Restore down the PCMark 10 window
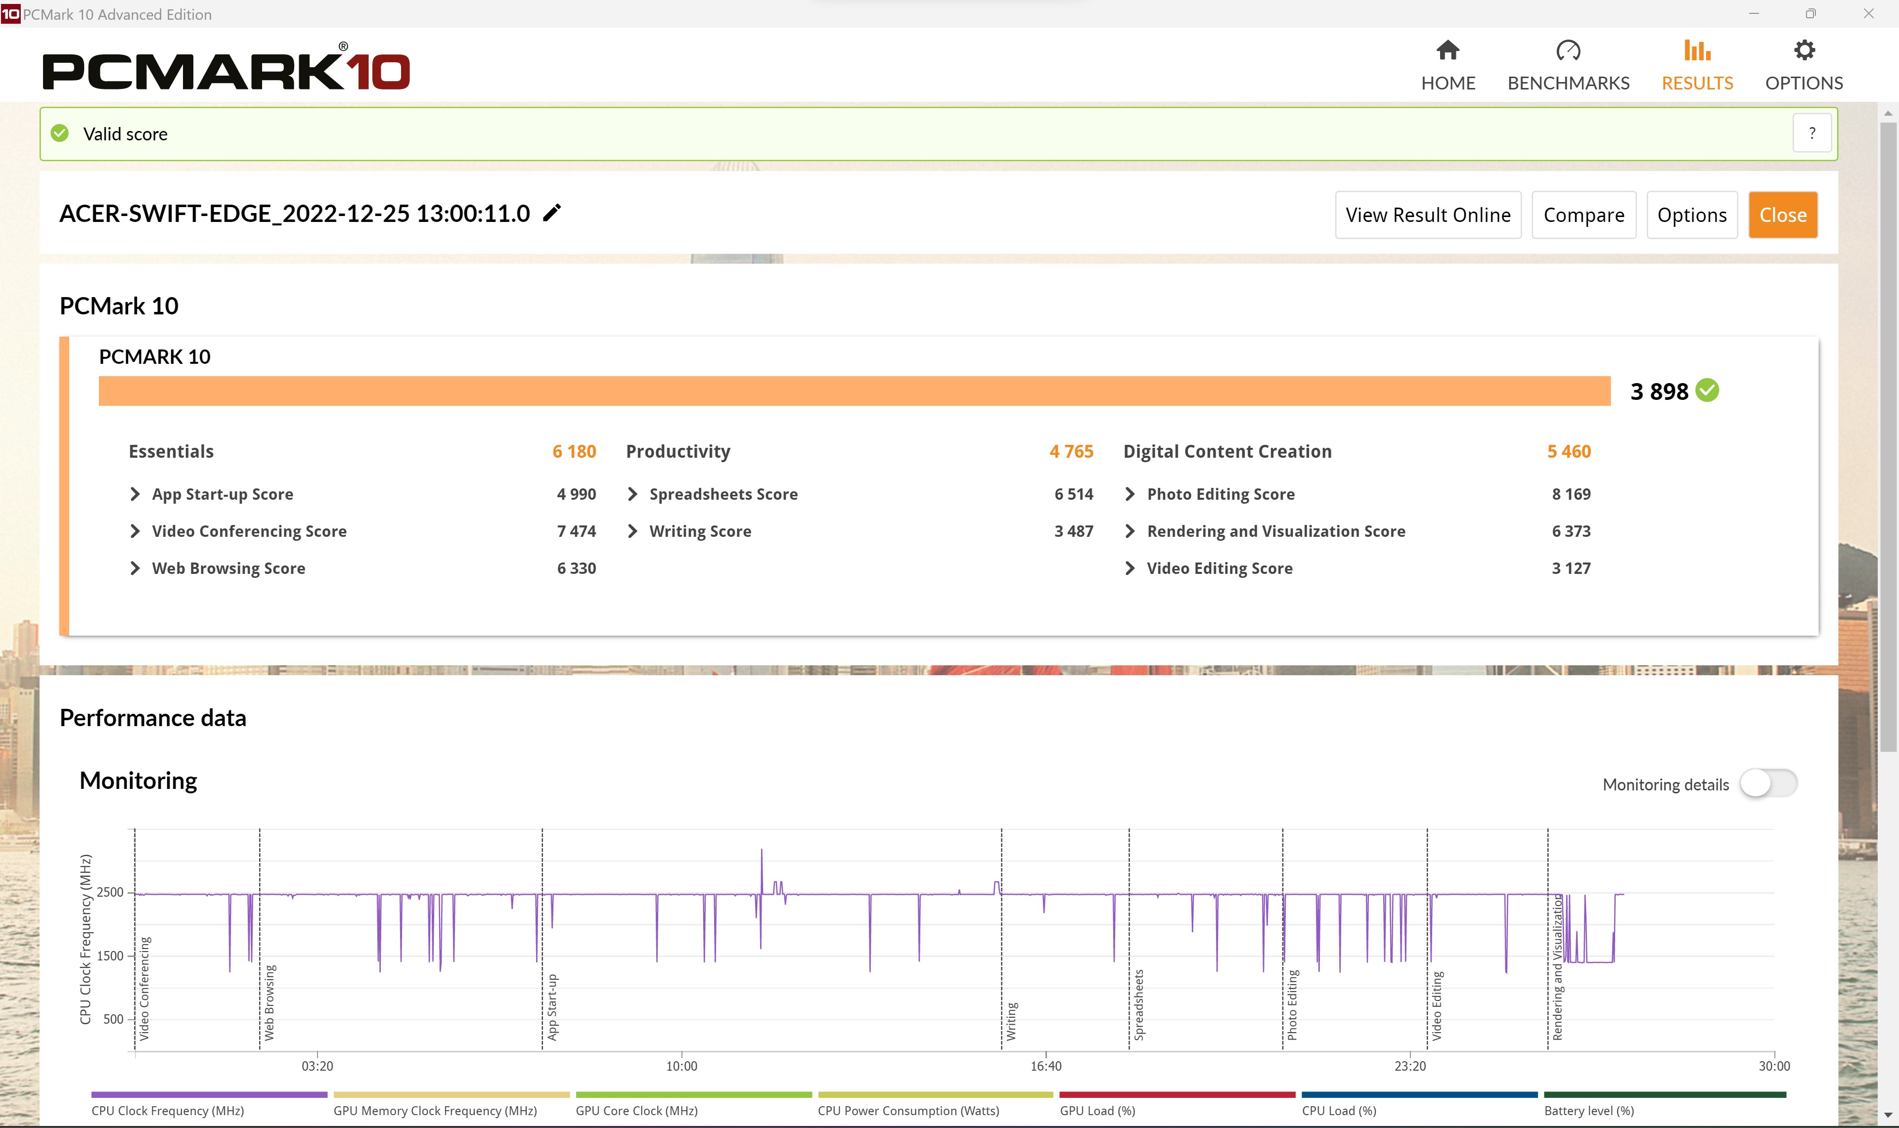 click(x=1811, y=14)
